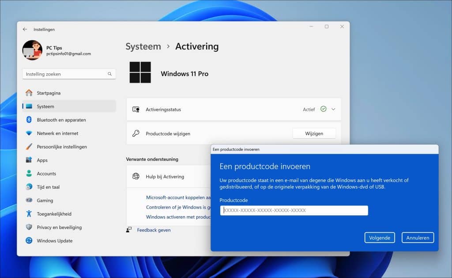Open the Privacy en beveiliging label

[59, 228]
